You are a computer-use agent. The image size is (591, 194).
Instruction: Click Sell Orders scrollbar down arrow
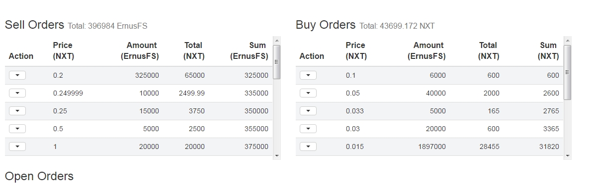coord(277,155)
